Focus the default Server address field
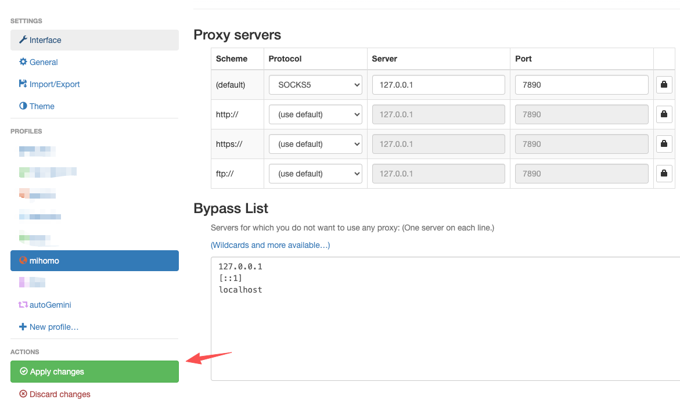Screen dimensions: 680x407 [438, 85]
